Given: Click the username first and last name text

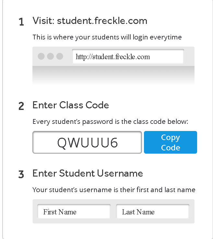Looking at the screenshot, I should click(114, 190).
